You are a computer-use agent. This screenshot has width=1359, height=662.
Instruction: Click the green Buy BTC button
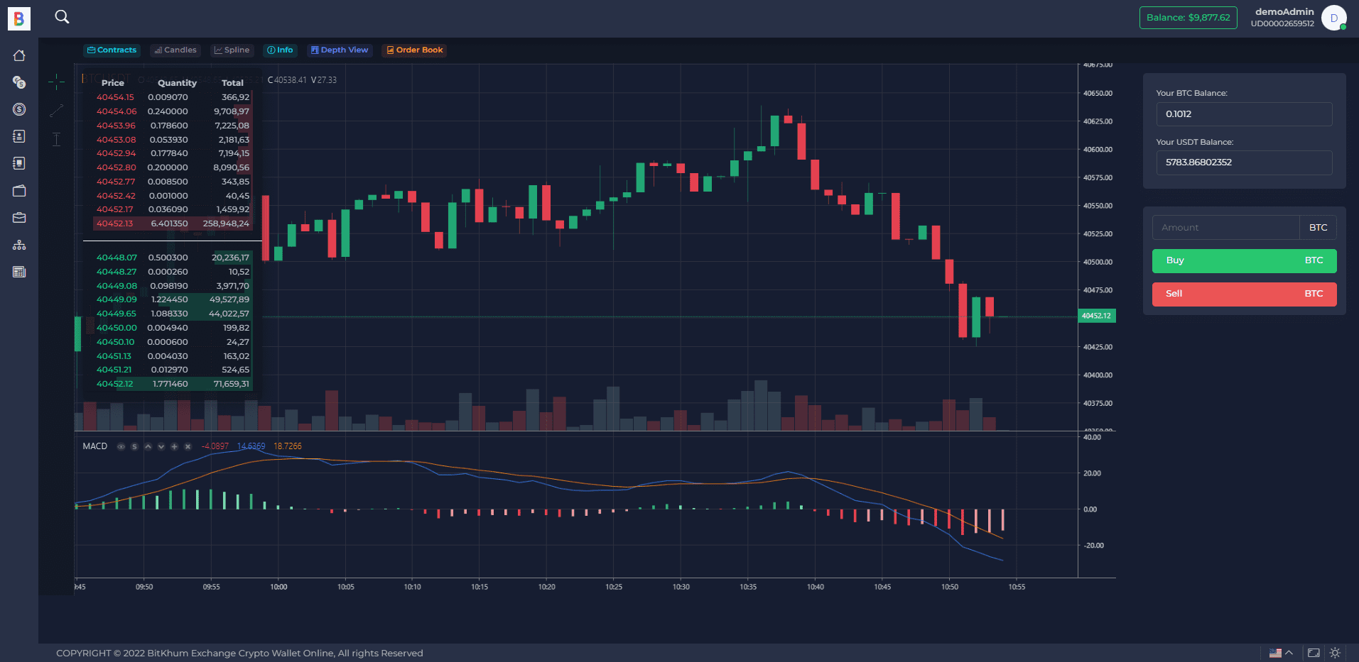pos(1244,260)
